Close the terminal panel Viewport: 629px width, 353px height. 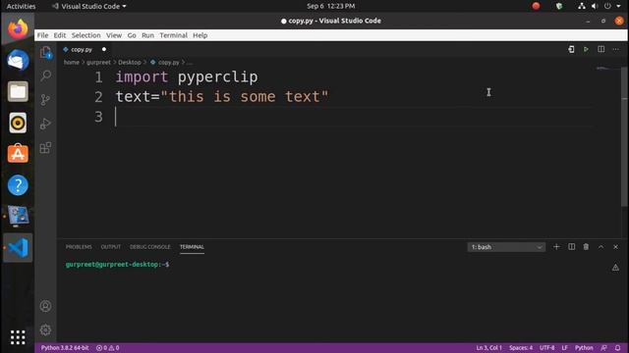[616, 247]
